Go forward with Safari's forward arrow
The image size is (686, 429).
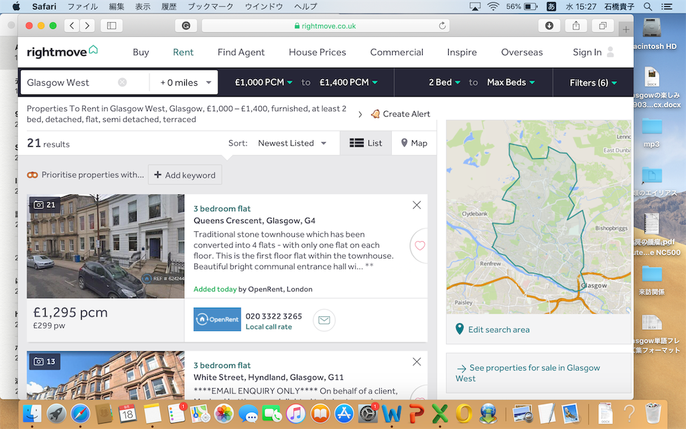87,26
